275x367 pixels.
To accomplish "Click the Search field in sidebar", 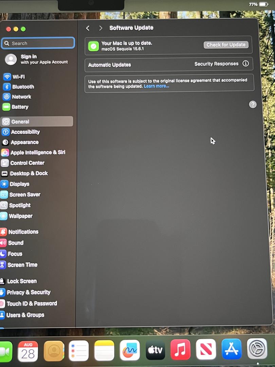I will pyautogui.click(x=38, y=43).
